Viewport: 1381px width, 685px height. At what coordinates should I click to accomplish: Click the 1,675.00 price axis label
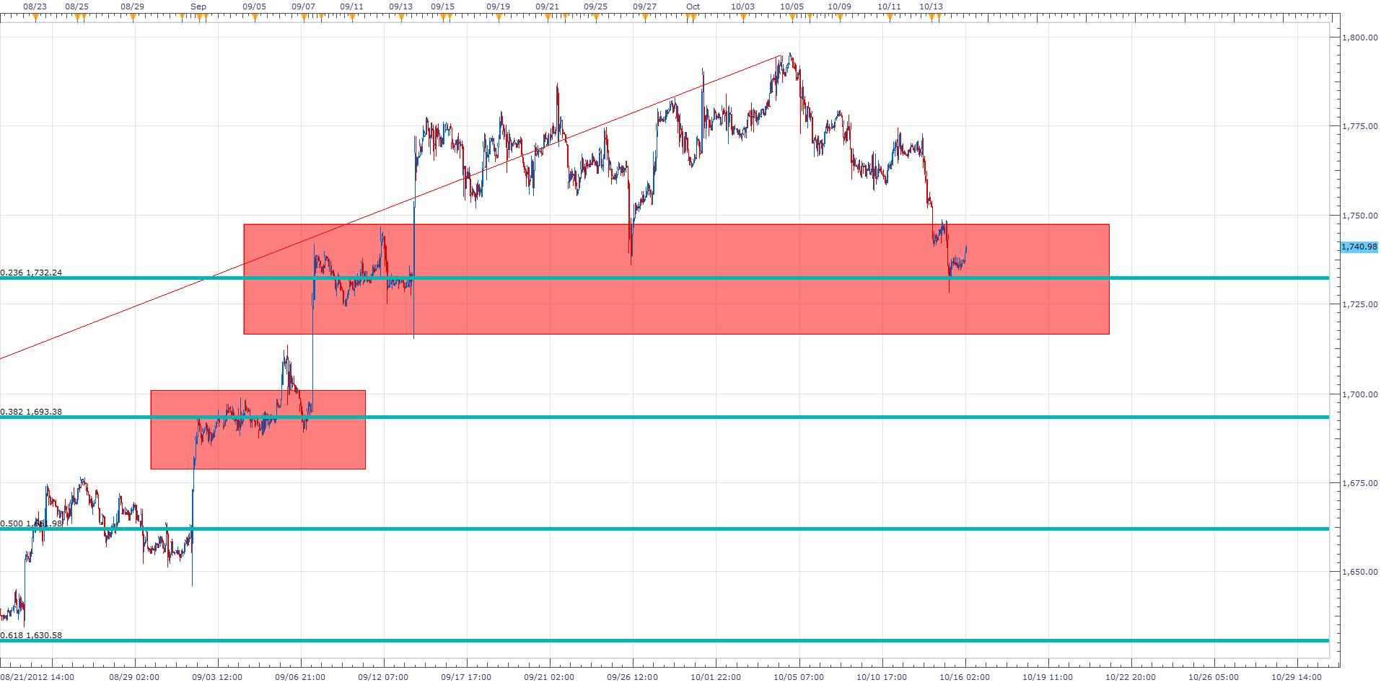click(1360, 483)
